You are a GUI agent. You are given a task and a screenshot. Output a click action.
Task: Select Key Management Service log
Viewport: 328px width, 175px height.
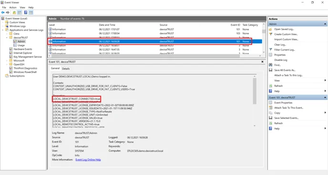click(28, 57)
